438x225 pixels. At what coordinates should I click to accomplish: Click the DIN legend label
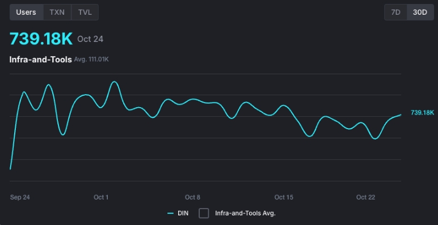click(x=183, y=214)
